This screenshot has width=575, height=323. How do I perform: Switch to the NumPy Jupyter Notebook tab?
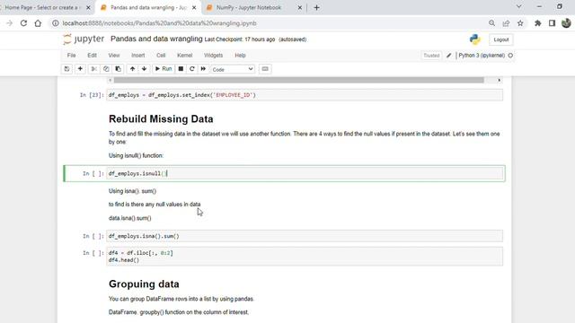point(249,7)
